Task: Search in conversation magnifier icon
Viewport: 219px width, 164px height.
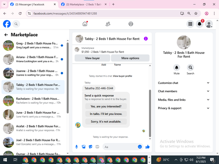Action: (191, 67)
